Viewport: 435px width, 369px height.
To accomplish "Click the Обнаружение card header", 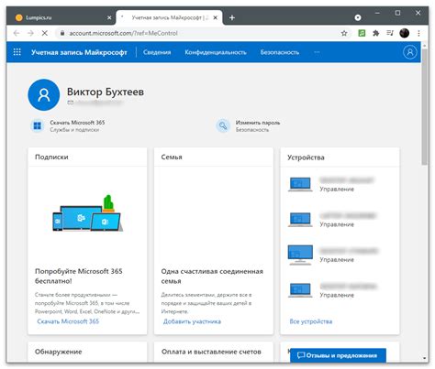I will pyautogui.click(x=58, y=352).
